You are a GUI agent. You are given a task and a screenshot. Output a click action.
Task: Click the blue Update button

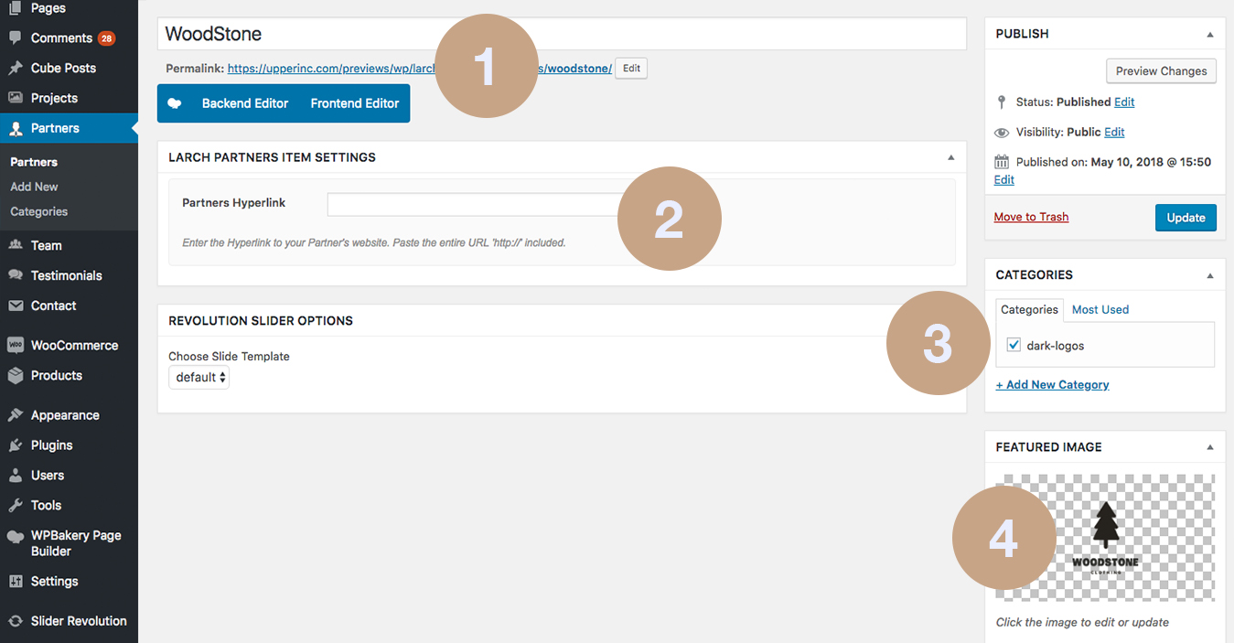pos(1186,218)
